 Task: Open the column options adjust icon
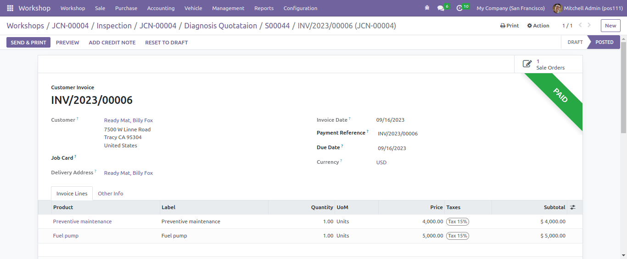point(573,207)
